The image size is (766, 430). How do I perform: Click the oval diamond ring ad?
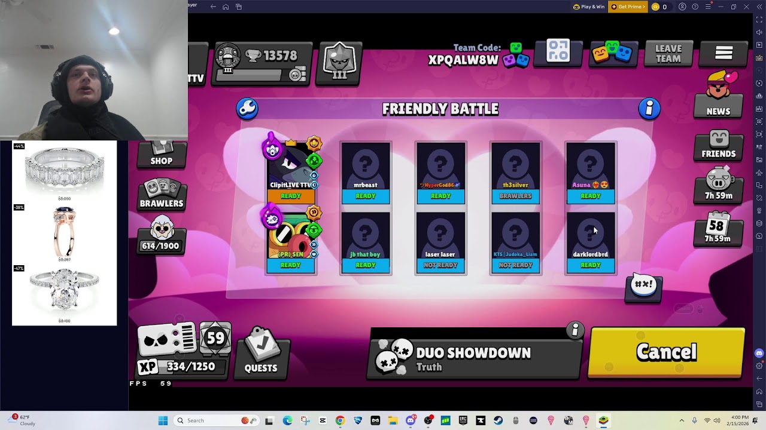coord(64,294)
